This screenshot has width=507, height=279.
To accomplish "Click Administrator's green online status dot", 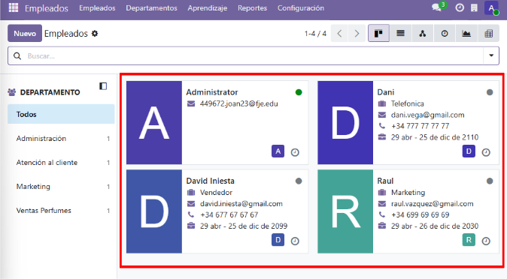I will click(x=299, y=92).
